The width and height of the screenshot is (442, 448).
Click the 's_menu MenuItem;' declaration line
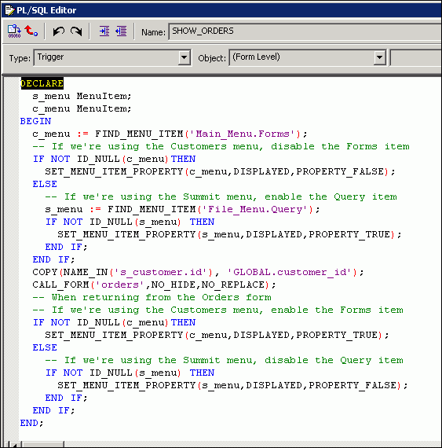pyautogui.click(x=82, y=97)
